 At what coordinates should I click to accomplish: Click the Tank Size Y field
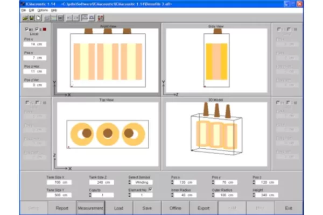tap(59, 195)
